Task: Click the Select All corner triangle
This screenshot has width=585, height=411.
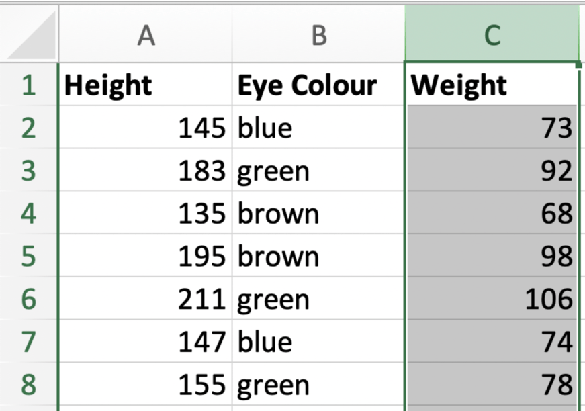Action: 32,35
